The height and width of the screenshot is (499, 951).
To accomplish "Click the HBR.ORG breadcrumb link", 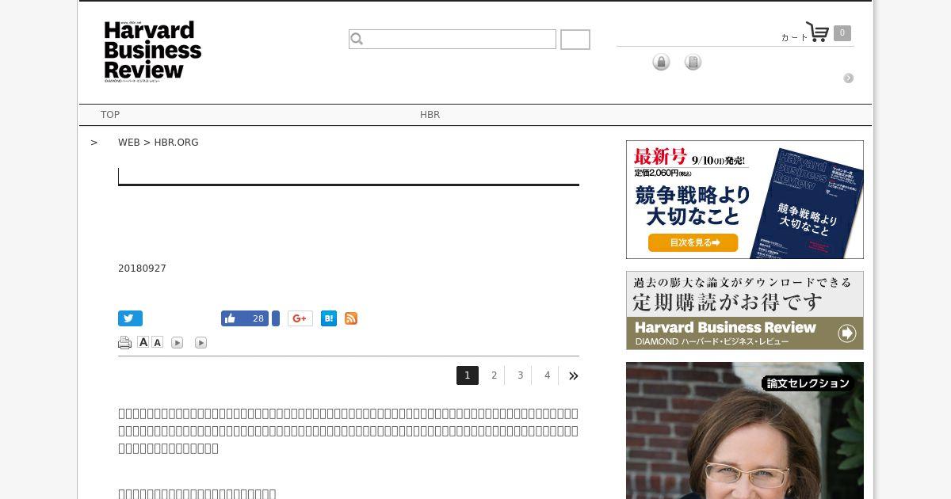I will 176,143.
